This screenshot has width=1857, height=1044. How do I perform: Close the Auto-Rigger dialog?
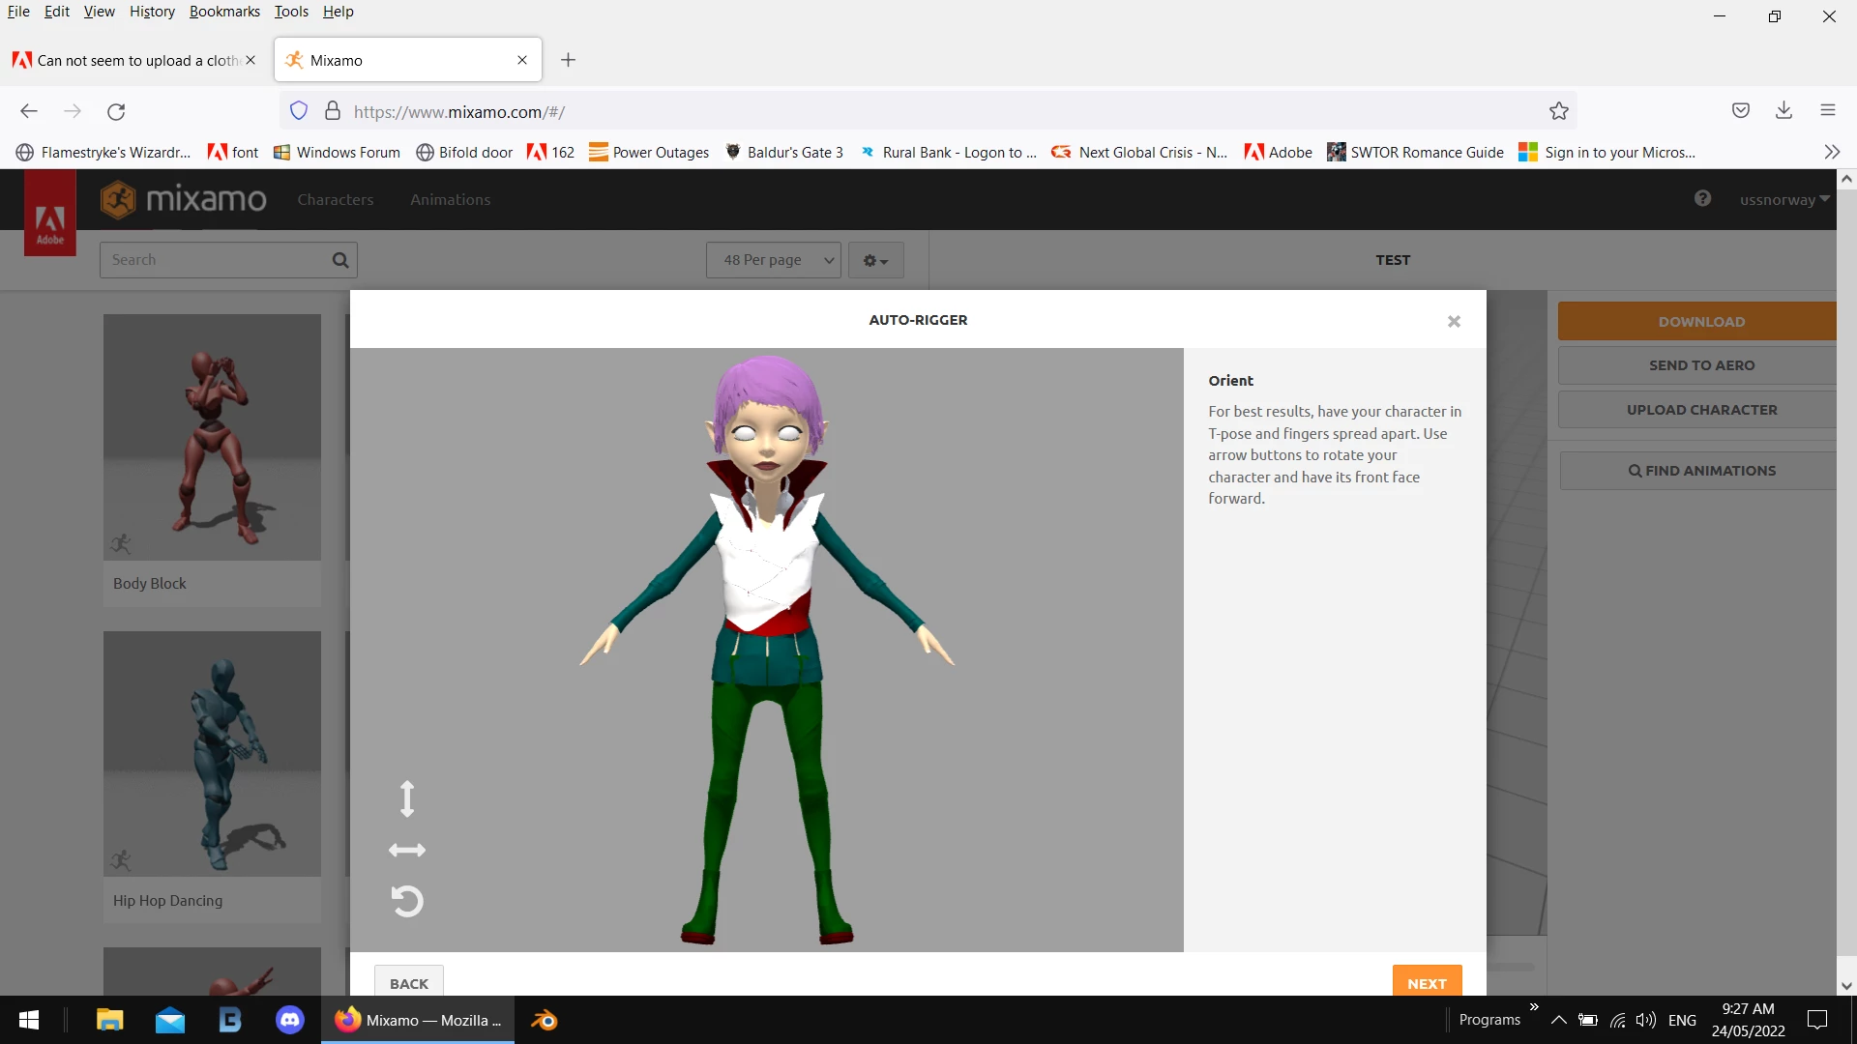[1454, 321]
